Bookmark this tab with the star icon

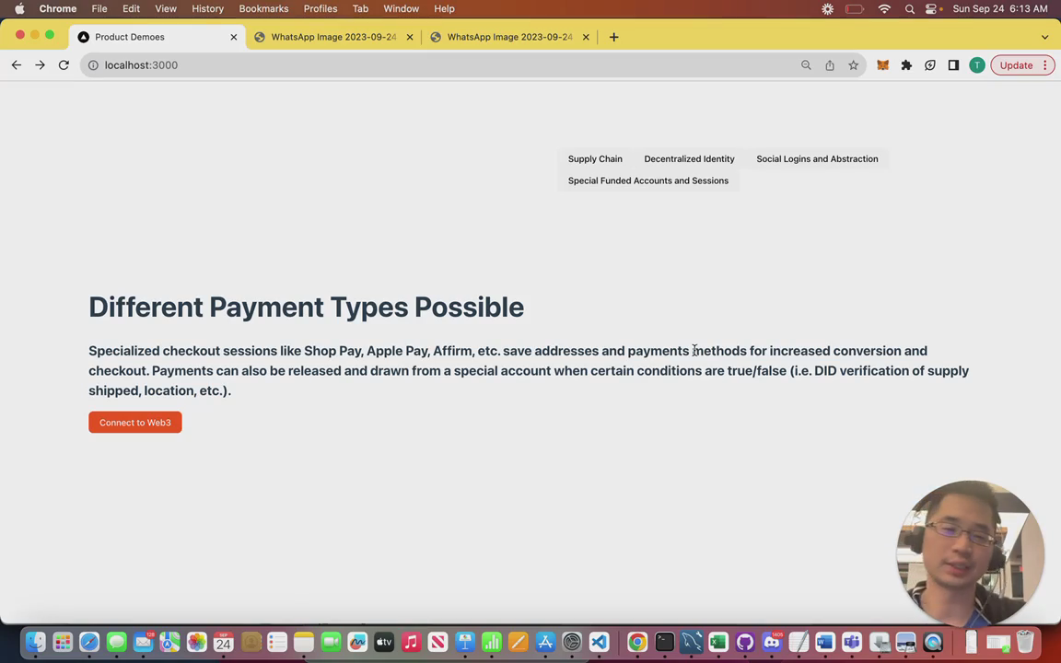pos(853,65)
